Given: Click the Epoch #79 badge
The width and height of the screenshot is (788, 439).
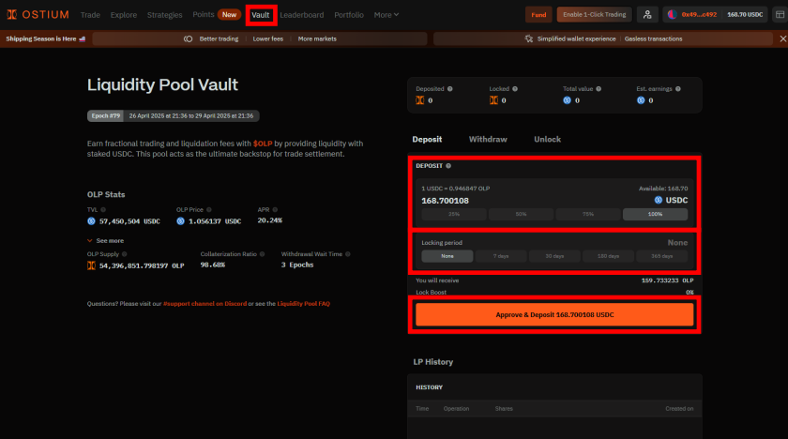Looking at the screenshot, I should coord(105,116).
